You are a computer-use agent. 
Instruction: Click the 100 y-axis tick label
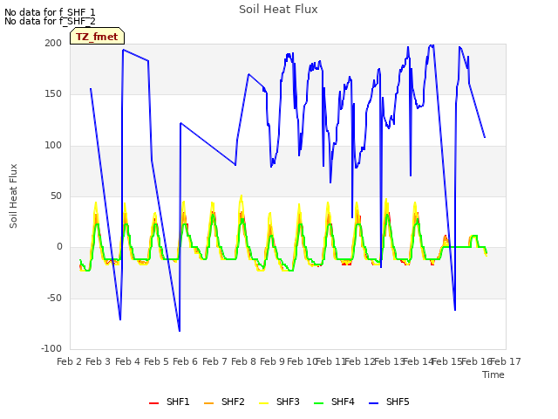[53, 146]
